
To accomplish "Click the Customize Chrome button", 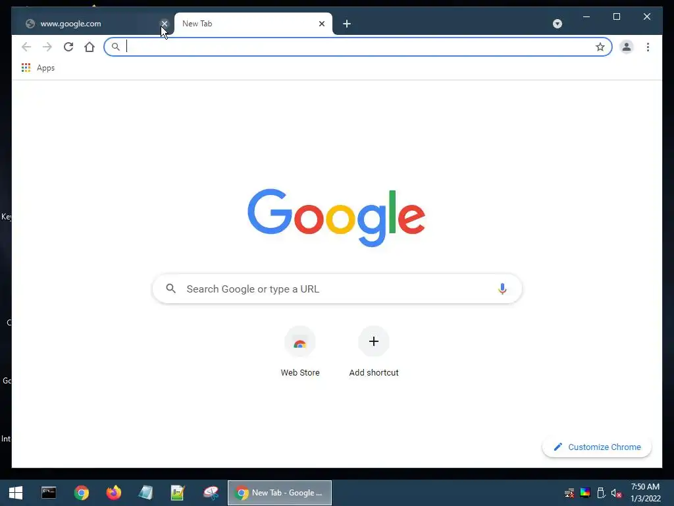I will 596,447.
